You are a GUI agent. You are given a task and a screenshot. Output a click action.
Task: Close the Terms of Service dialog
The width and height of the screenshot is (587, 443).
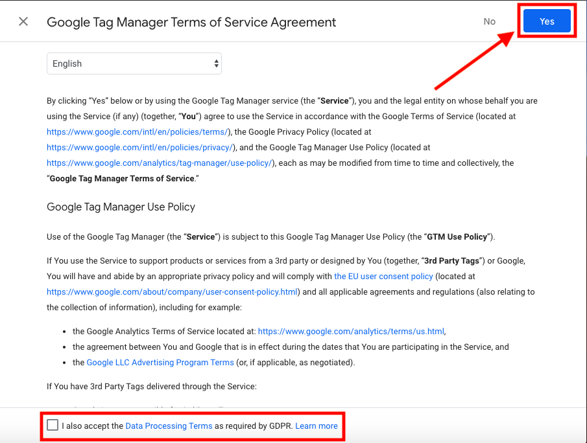(23, 21)
